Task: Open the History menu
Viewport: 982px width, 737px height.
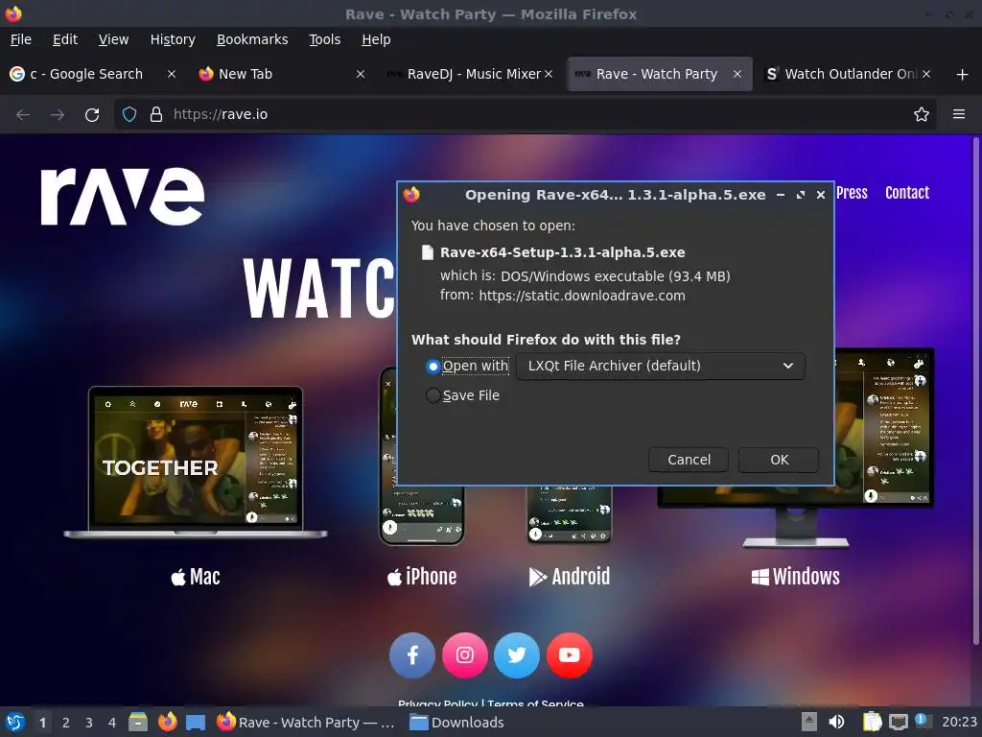Action: [x=173, y=39]
